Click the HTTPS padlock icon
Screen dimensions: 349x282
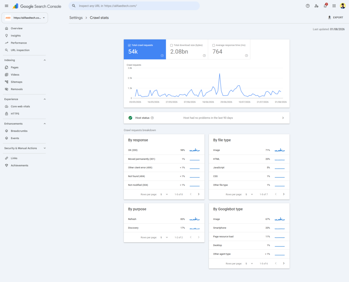(6, 114)
